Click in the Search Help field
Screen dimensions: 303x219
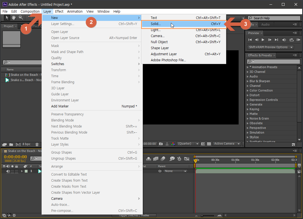pyautogui.click(x=274, y=18)
